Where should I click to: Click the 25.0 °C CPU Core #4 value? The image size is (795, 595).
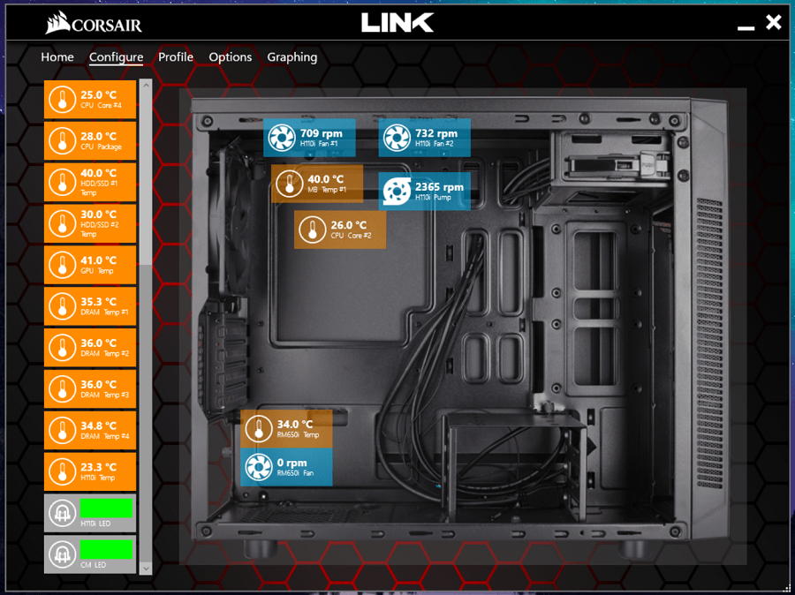click(98, 94)
